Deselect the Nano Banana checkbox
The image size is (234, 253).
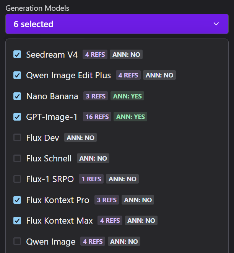pos(17,96)
